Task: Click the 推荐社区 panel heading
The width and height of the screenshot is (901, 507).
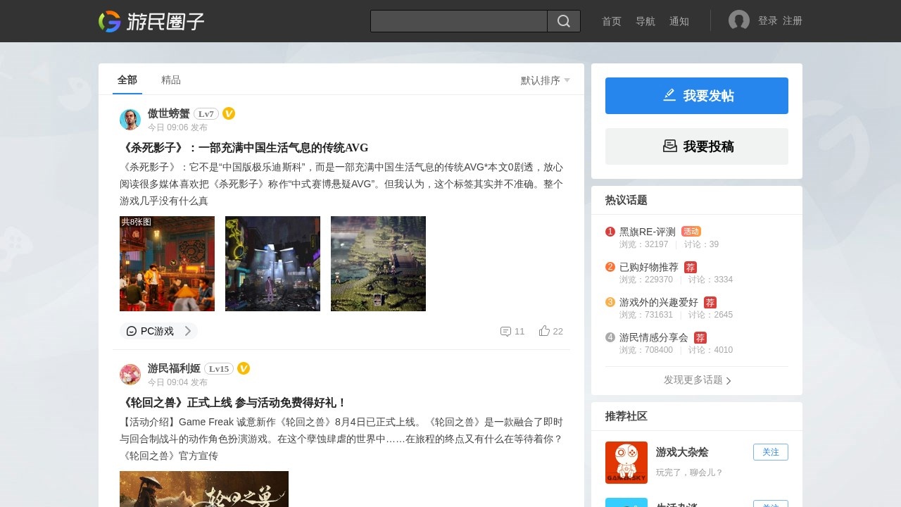Action: 626,416
